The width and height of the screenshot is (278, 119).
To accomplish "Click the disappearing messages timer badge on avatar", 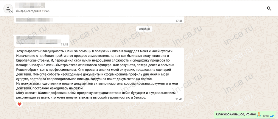I will coord(11,12).
